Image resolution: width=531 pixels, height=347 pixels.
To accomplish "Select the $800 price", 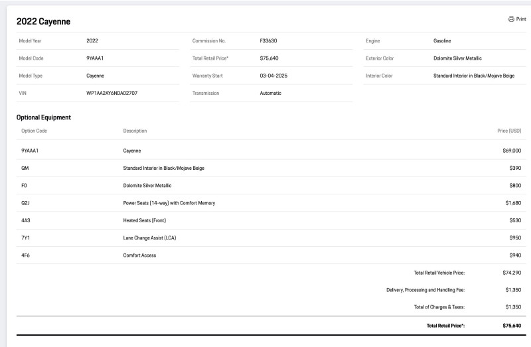I will click(515, 186).
